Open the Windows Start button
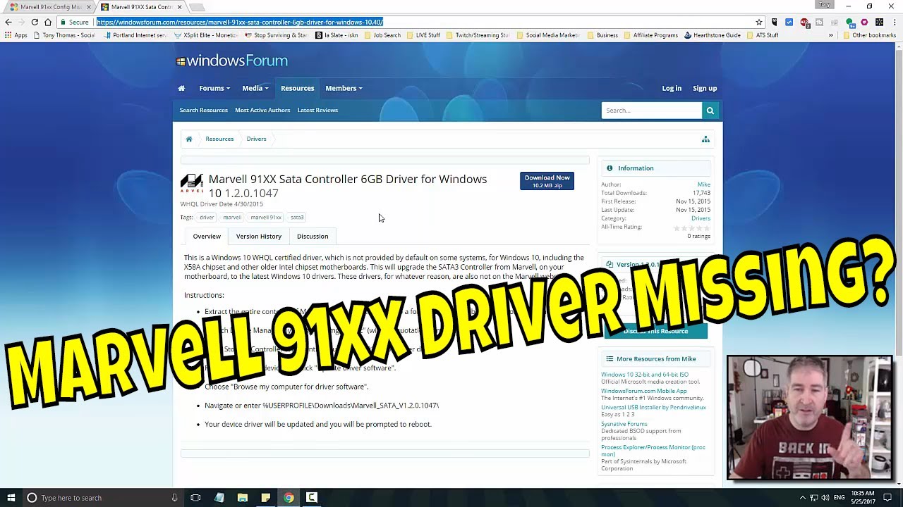The image size is (903, 507). pyautogui.click(x=11, y=498)
